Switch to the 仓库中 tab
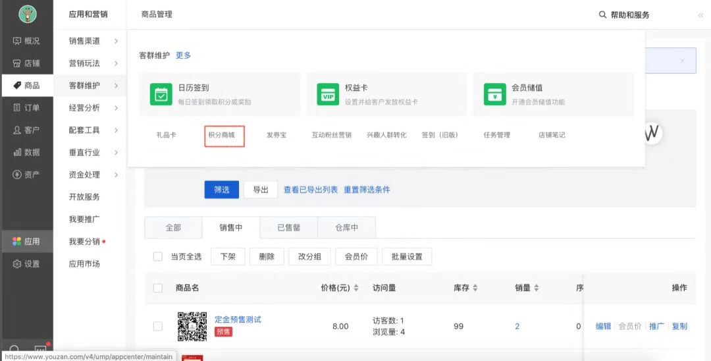This screenshot has width=711, height=361. tap(347, 228)
